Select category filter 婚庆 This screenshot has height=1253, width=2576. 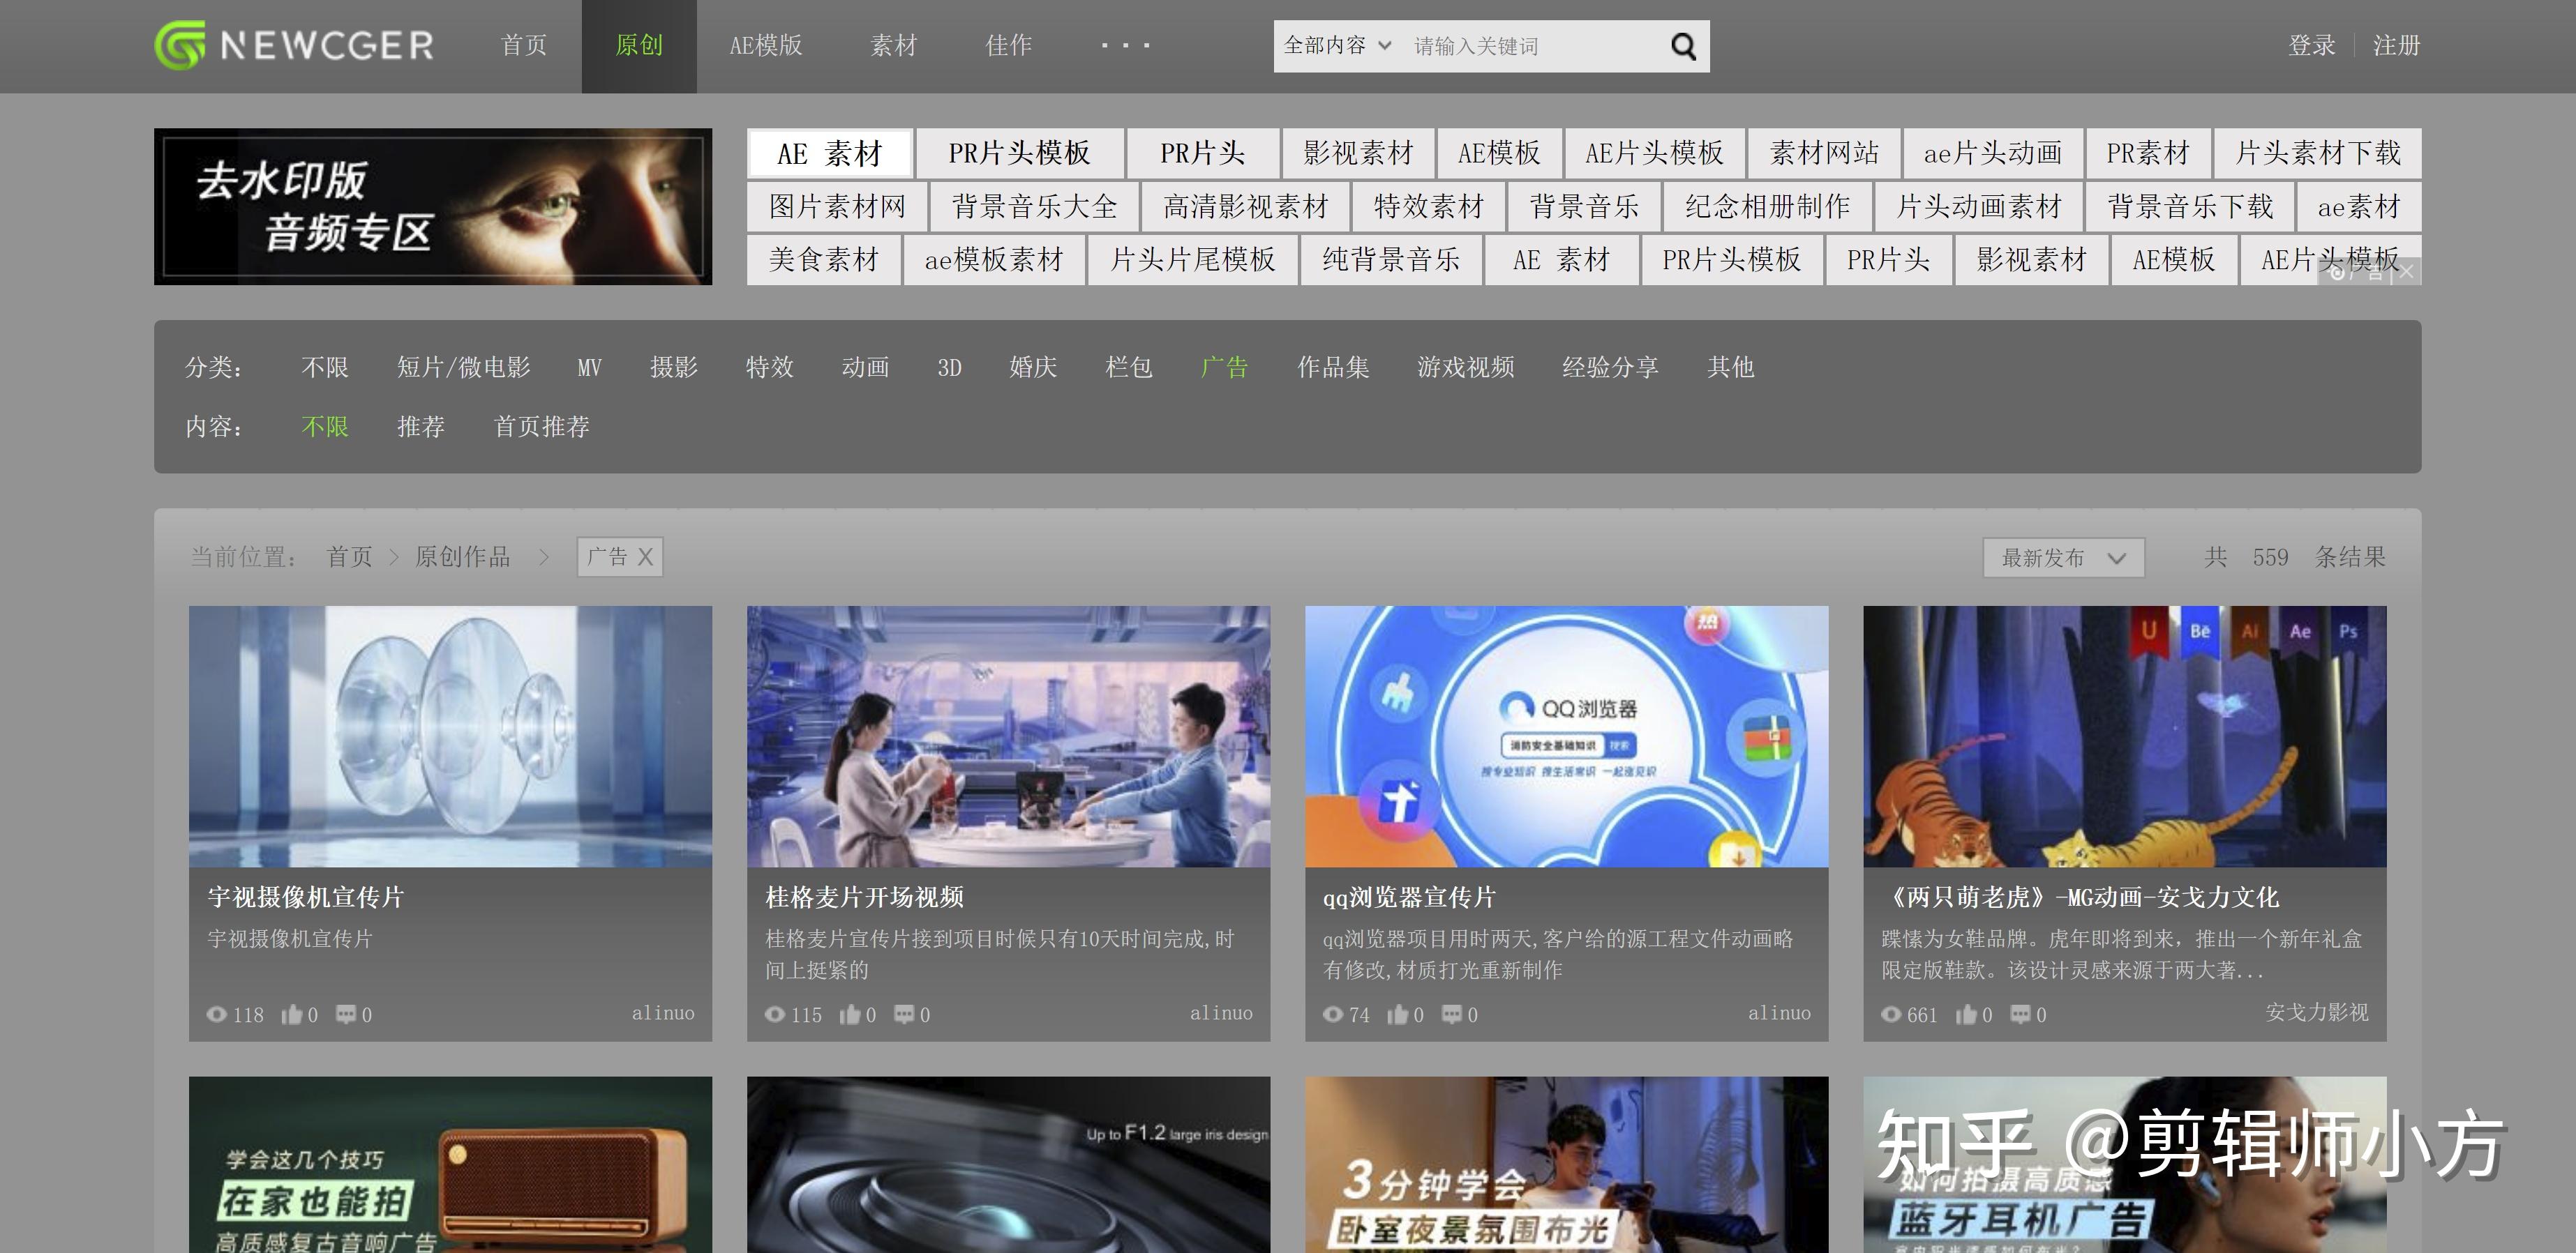(1034, 367)
